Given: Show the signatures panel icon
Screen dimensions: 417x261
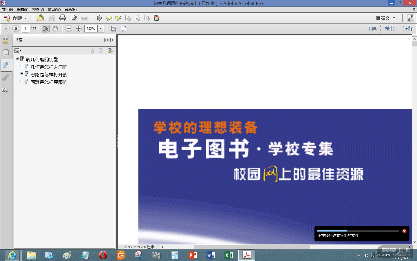Looking at the screenshot, I should coord(6,90).
